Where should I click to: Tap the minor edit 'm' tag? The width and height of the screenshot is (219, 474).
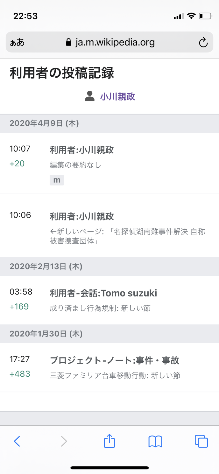point(57,180)
